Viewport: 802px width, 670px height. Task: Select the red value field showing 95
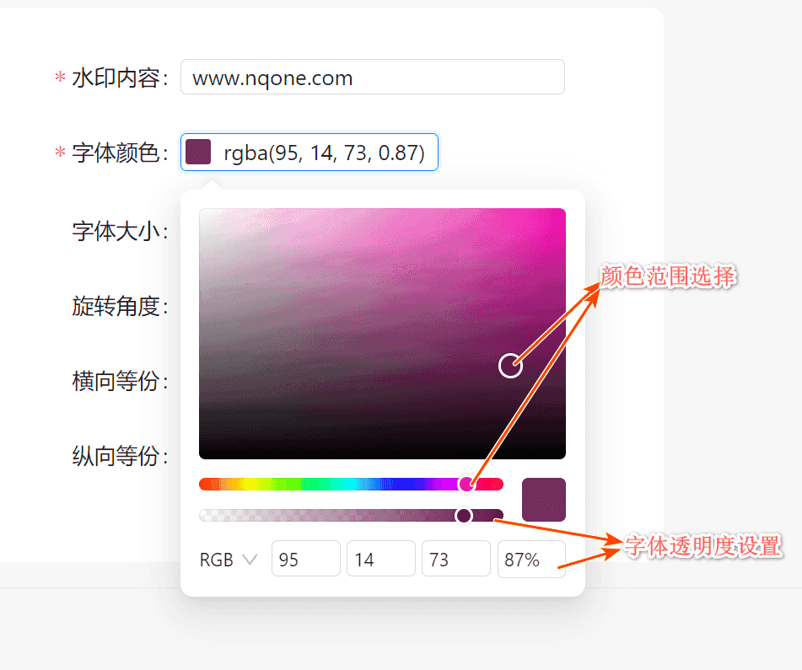pos(306,559)
